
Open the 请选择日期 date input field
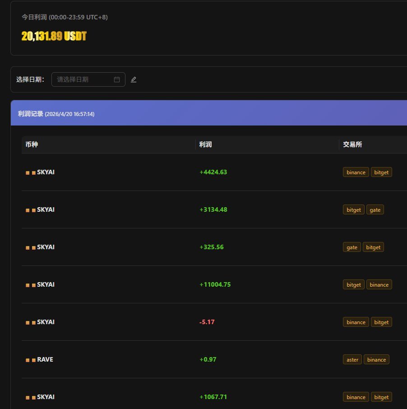[x=88, y=79]
